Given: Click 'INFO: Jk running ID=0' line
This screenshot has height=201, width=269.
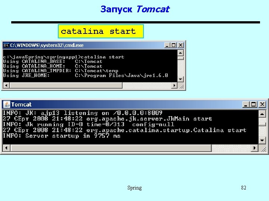Looking at the screenshot, I should tap(89, 124).
